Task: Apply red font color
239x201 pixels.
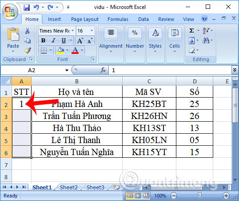Action: tap(75, 50)
